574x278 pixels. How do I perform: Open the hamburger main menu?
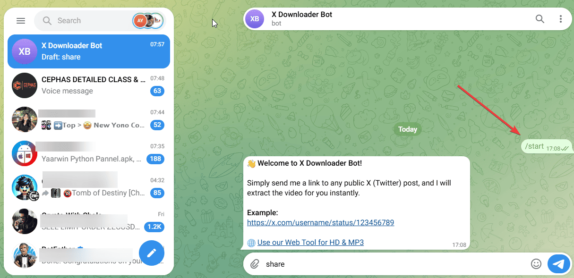pyautogui.click(x=20, y=21)
